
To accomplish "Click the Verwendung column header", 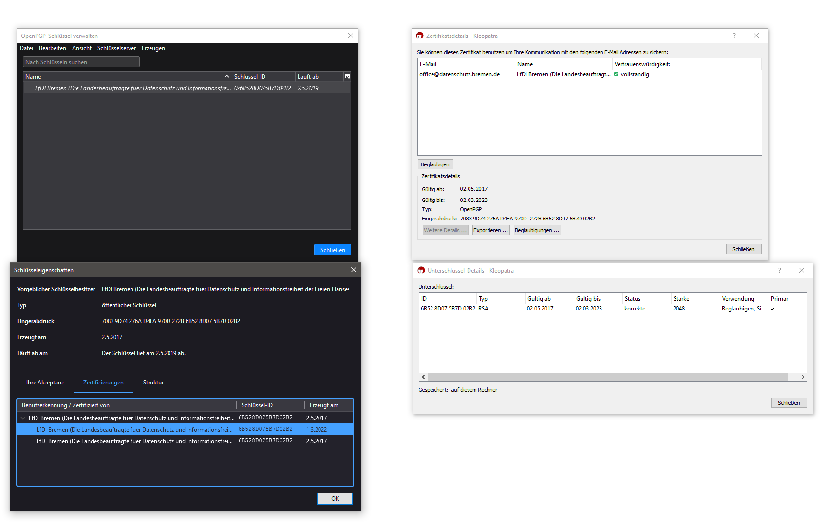I will (x=744, y=299).
